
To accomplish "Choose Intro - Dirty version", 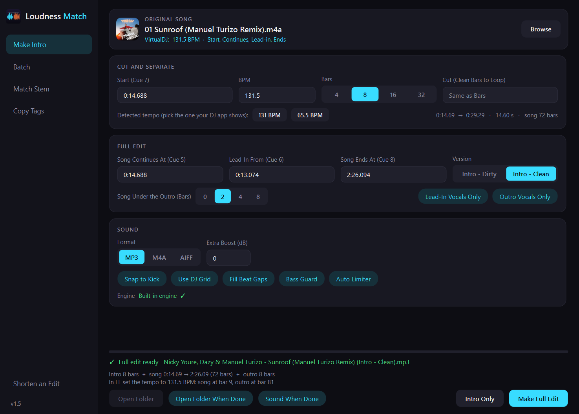I will point(479,174).
